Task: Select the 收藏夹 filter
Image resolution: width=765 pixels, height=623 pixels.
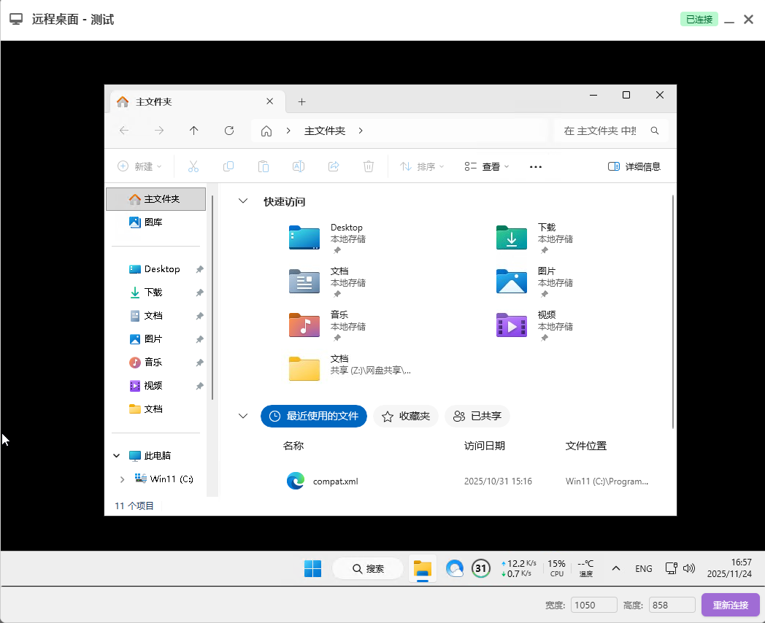Action: point(406,416)
